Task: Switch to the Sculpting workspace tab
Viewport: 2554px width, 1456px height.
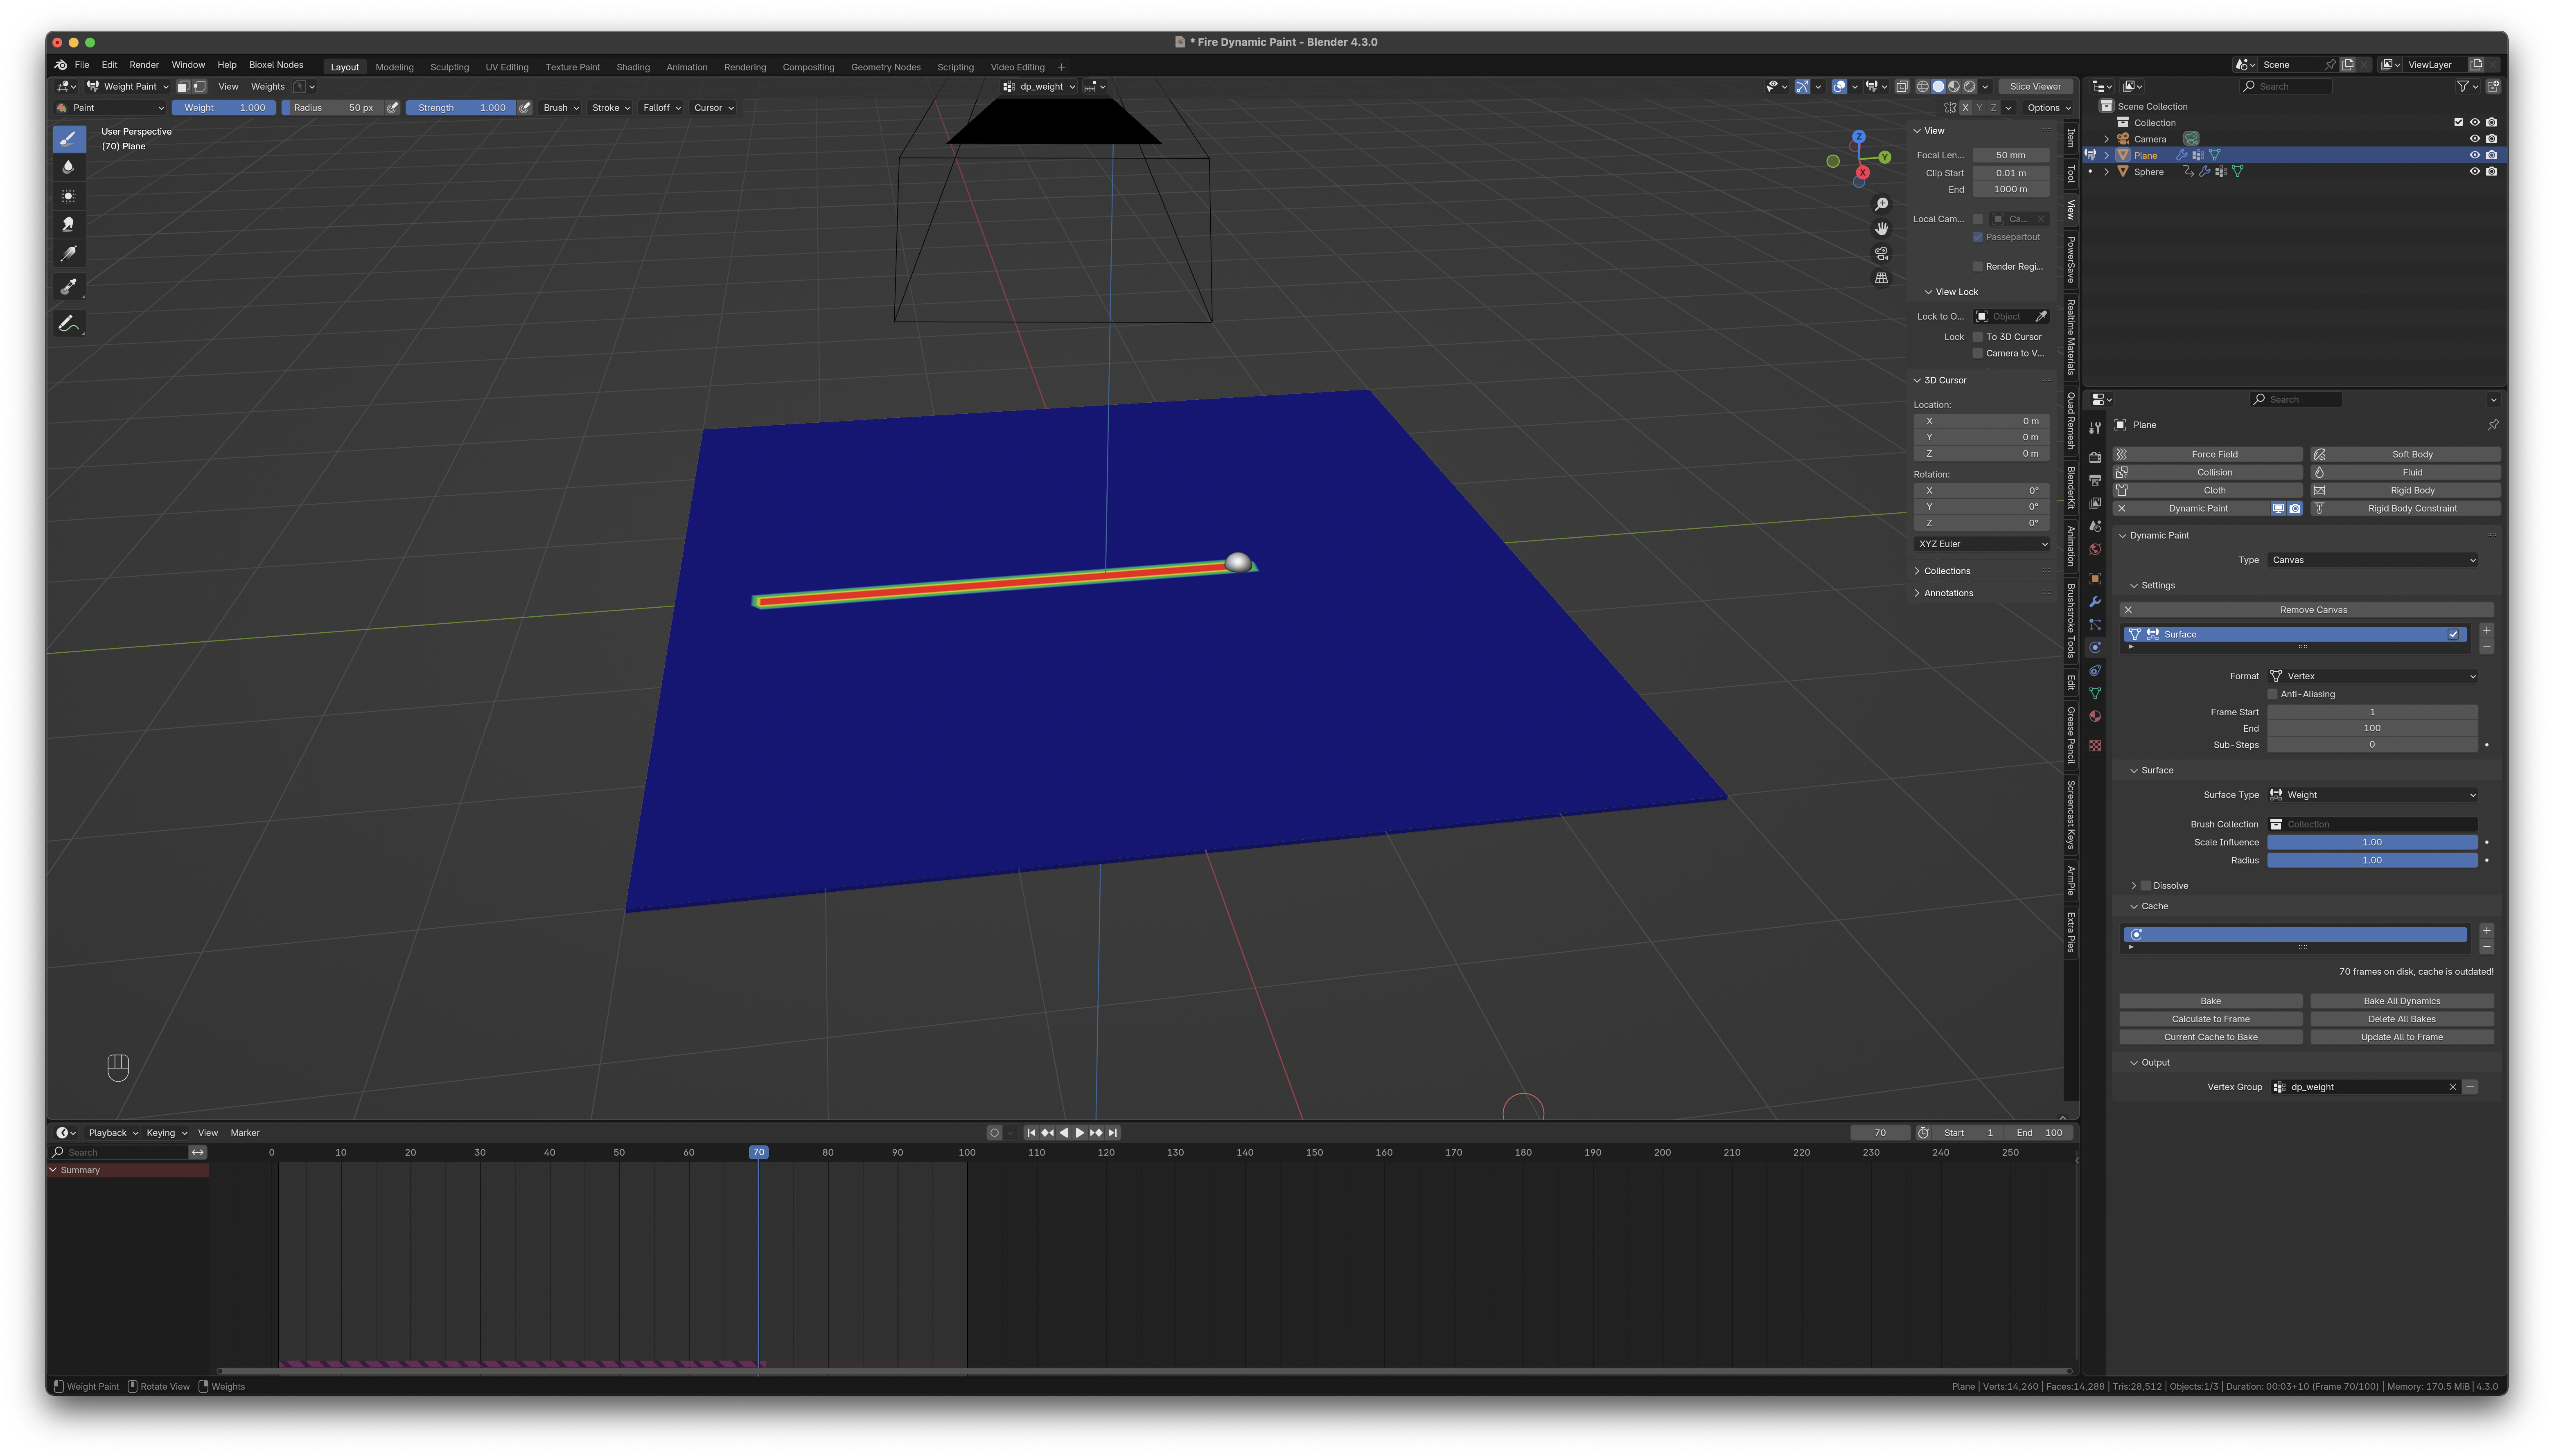Action: (x=449, y=67)
